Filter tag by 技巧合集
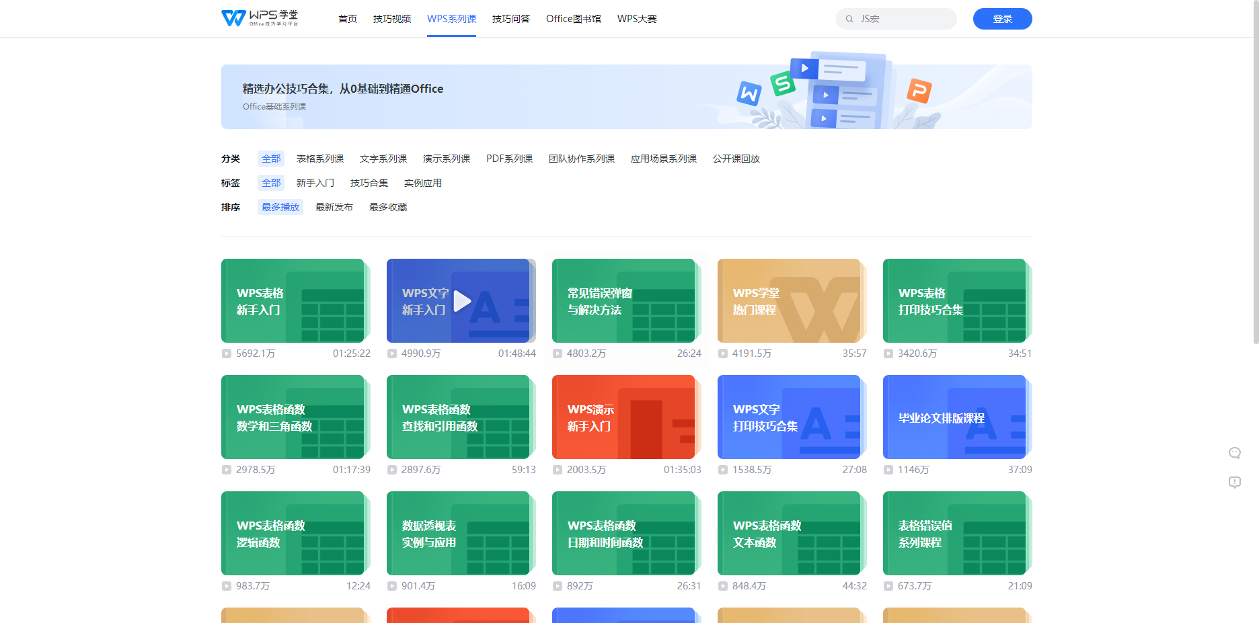This screenshot has width=1259, height=623. point(369,183)
